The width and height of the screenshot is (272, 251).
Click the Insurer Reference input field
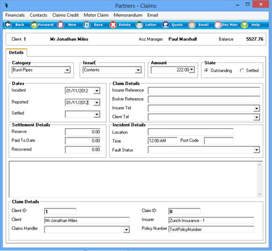(x=204, y=91)
